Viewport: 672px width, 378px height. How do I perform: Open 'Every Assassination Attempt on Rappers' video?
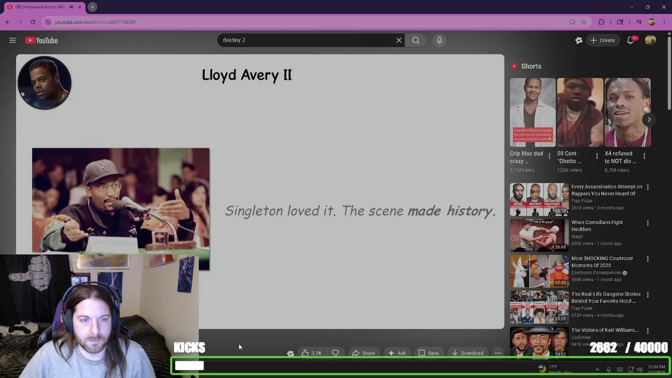click(x=606, y=190)
